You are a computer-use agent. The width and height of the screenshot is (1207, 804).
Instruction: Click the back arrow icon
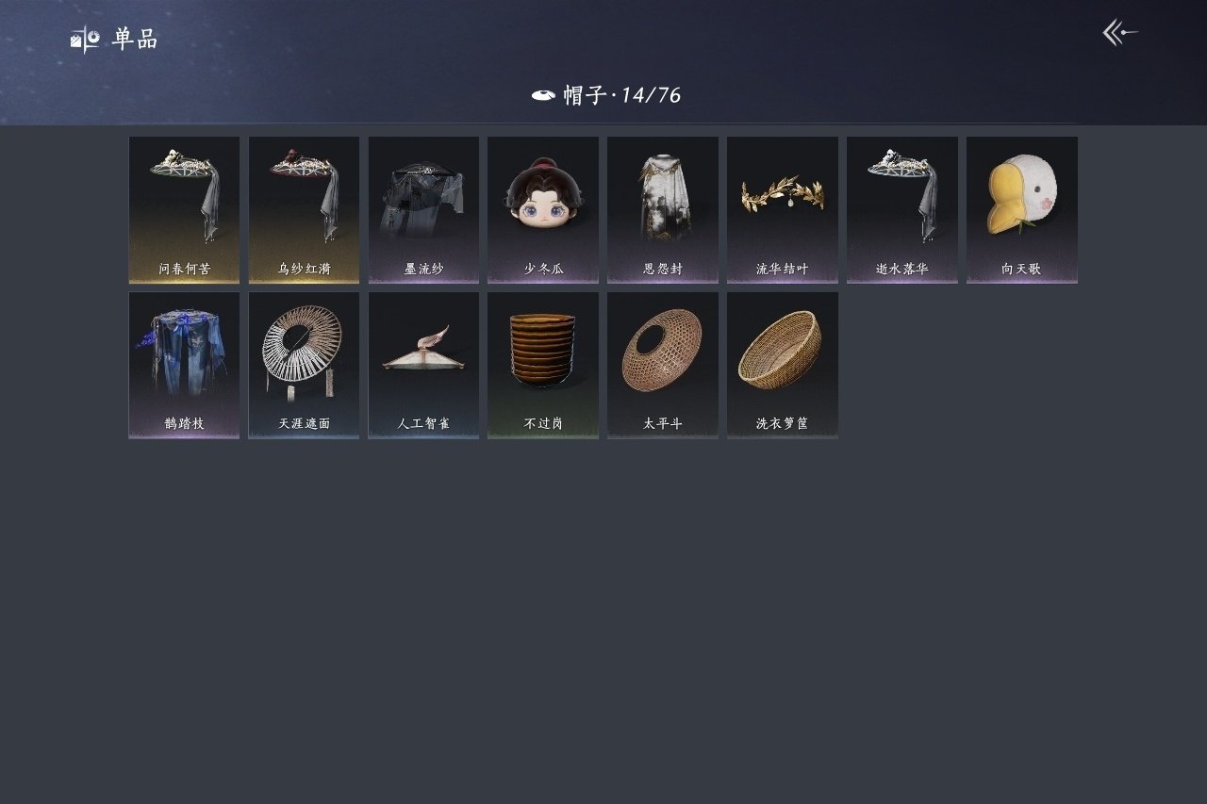click(x=1120, y=33)
